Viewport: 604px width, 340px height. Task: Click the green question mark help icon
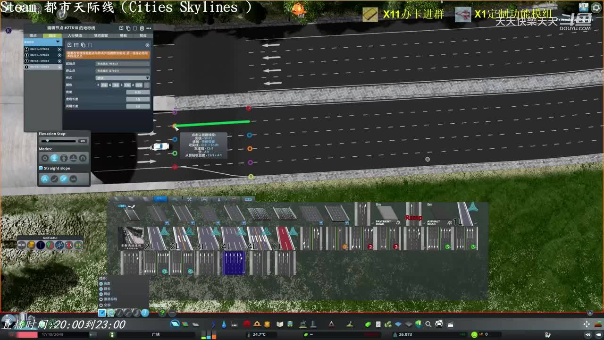click(162, 313)
